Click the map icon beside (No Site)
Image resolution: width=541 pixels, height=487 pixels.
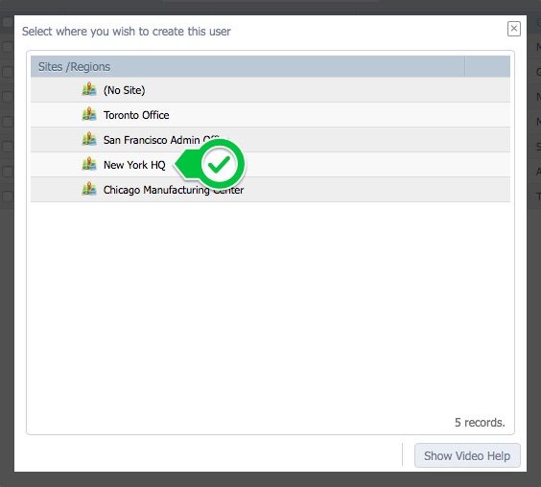[x=89, y=89]
